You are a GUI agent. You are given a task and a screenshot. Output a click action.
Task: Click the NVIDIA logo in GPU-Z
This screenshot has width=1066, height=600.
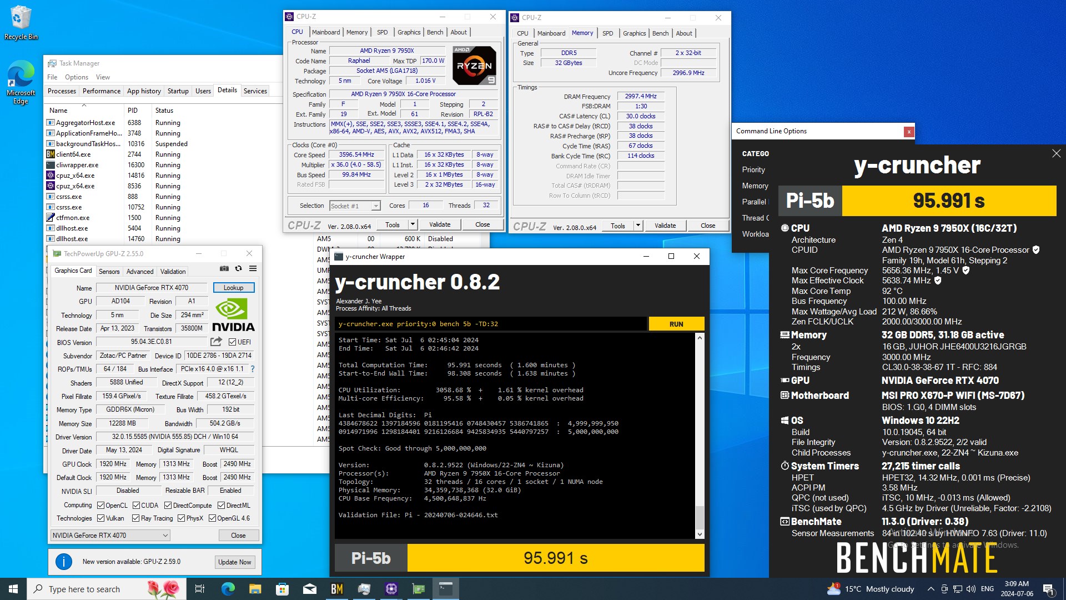coord(233,316)
